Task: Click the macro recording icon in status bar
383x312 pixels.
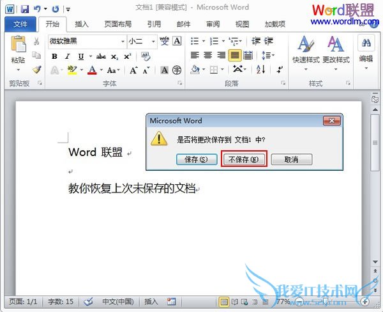Action: 171,302
